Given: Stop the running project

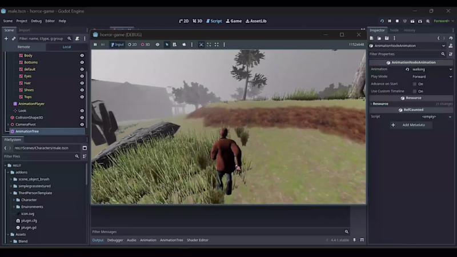Looking at the screenshot, I should point(397,21).
